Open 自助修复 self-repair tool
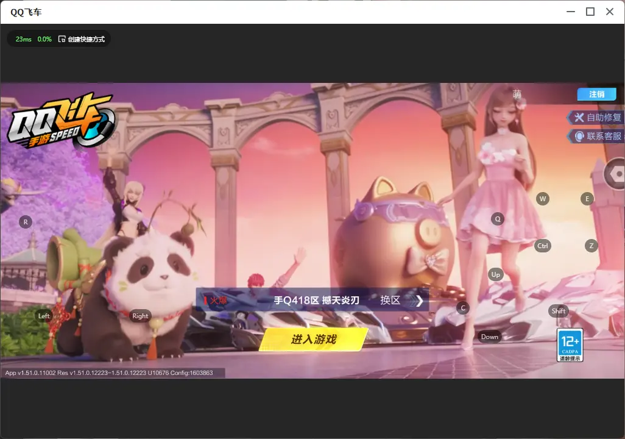 point(596,117)
